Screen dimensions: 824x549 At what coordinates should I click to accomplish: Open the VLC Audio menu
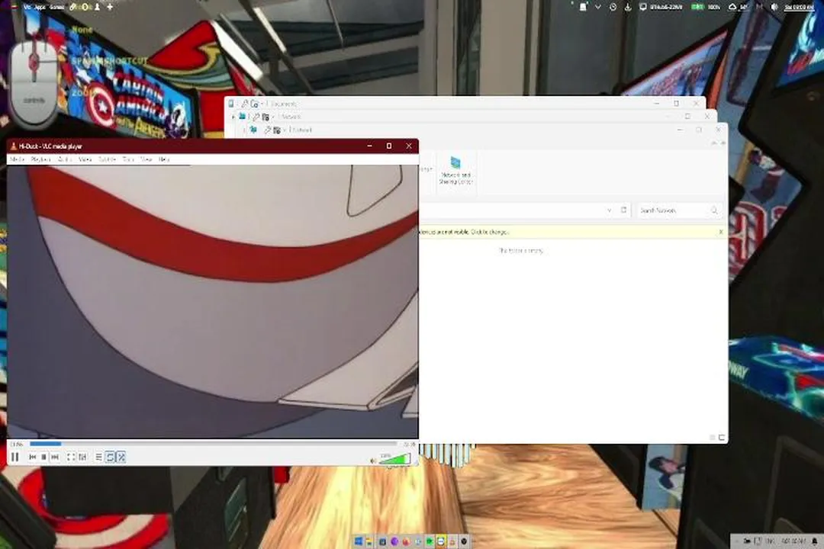pyautogui.click(x=64, y=159)
